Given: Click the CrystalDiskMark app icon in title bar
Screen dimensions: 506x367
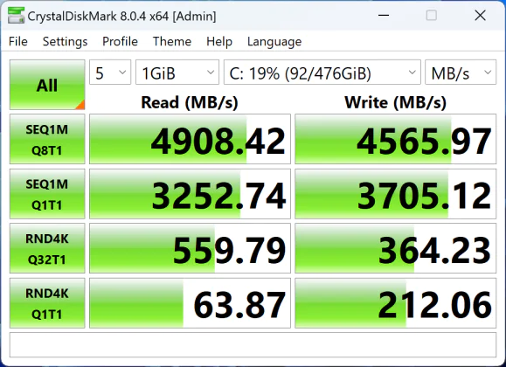Looking at the screenshot, I should pyautogui.click(x=16, y=16).
